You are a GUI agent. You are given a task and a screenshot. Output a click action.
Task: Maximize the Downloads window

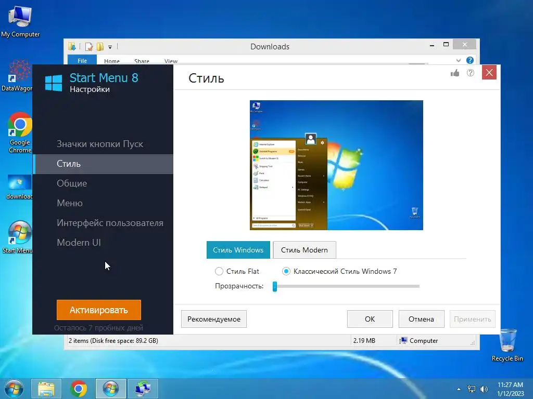pyautogui.click(x=446, y=45)
